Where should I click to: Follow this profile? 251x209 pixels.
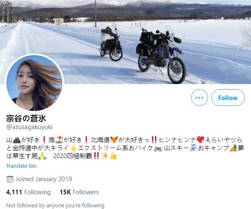click(x=228, y=98)
